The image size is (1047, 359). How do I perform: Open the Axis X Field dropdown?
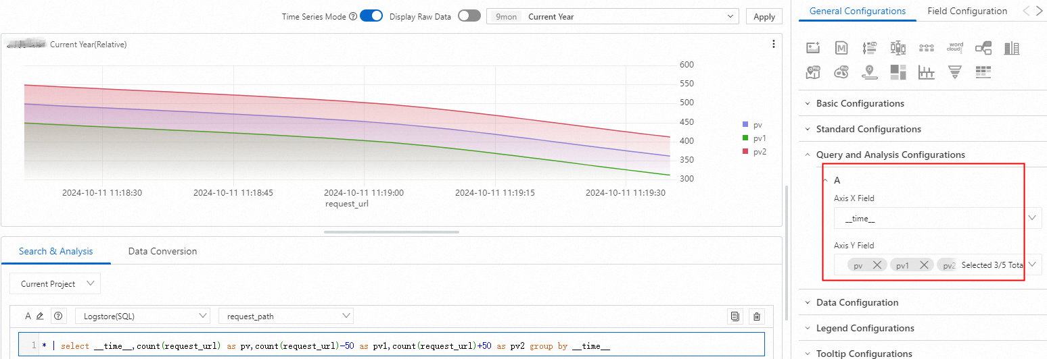coord(937,218)
